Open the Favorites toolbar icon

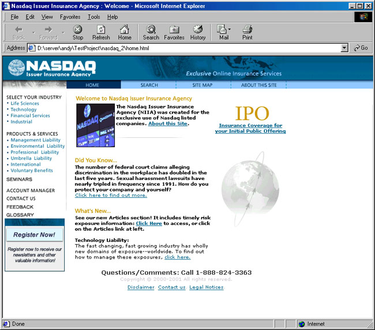click(x=174, y=32)
